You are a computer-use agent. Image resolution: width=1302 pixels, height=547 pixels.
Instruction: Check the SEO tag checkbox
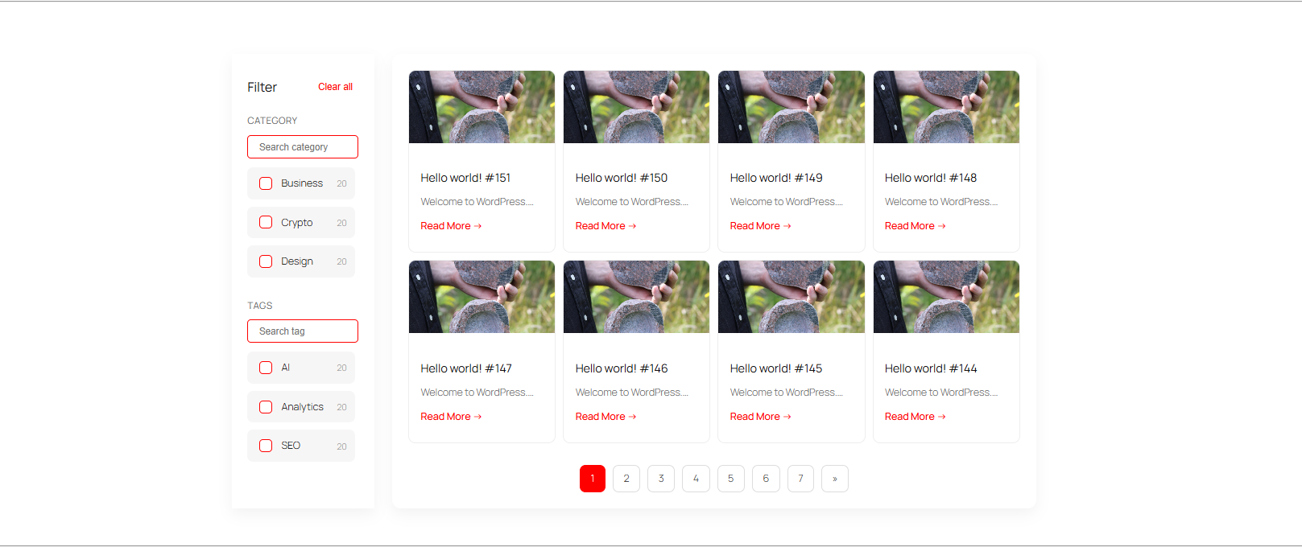(266, 446)
